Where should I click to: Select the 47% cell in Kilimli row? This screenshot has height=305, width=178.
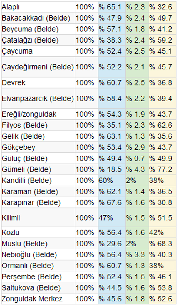coord(112,218)
